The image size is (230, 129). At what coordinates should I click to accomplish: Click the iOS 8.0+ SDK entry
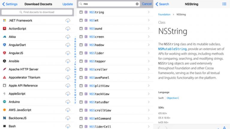[x=163, y=113]
